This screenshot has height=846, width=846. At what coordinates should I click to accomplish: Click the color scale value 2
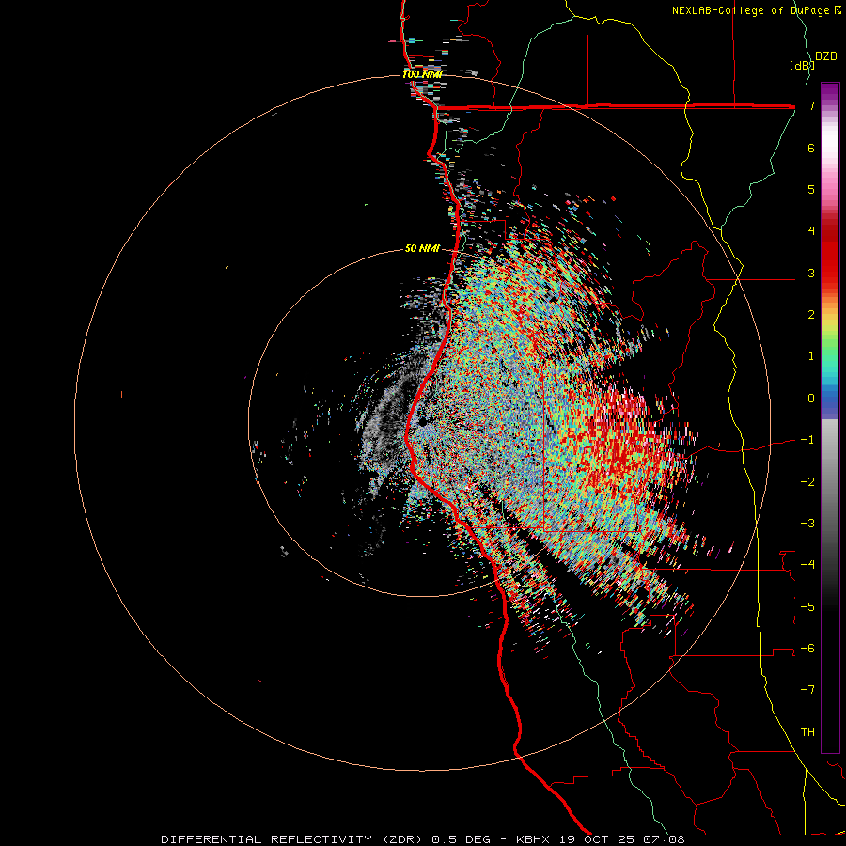[811, 315]
